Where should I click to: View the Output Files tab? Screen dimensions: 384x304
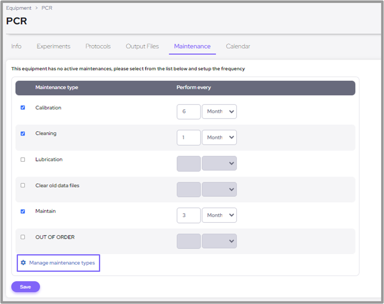pos(142,46)
